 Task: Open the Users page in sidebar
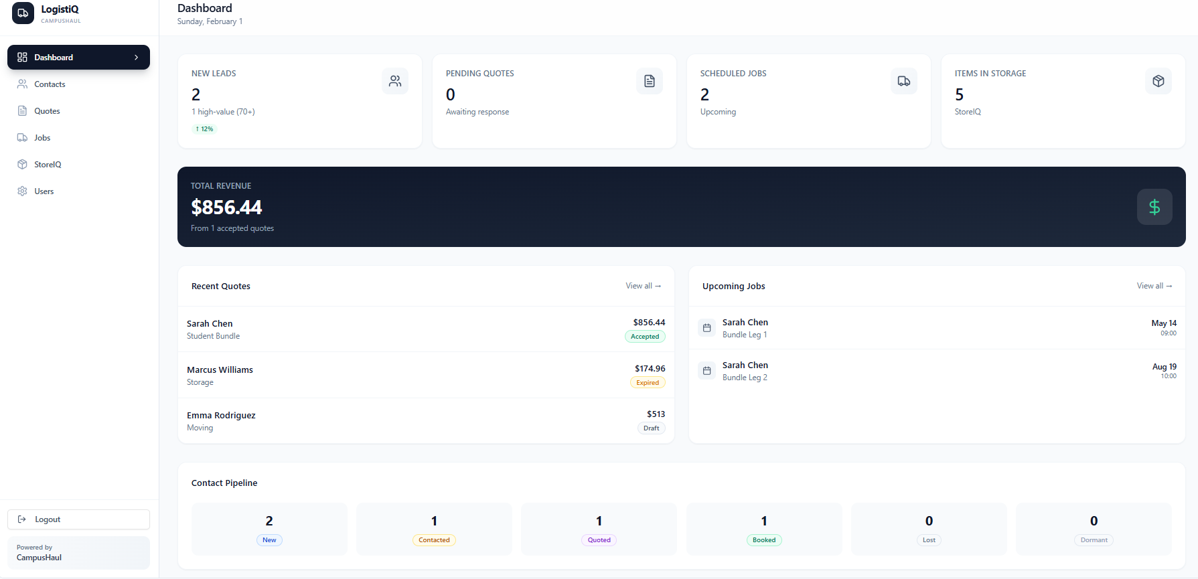pyautogui.click(x=44, y=191)
